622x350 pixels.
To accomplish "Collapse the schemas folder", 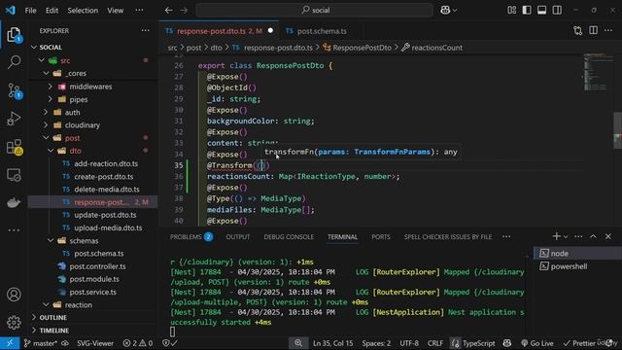I will click(x=51, y=241).
